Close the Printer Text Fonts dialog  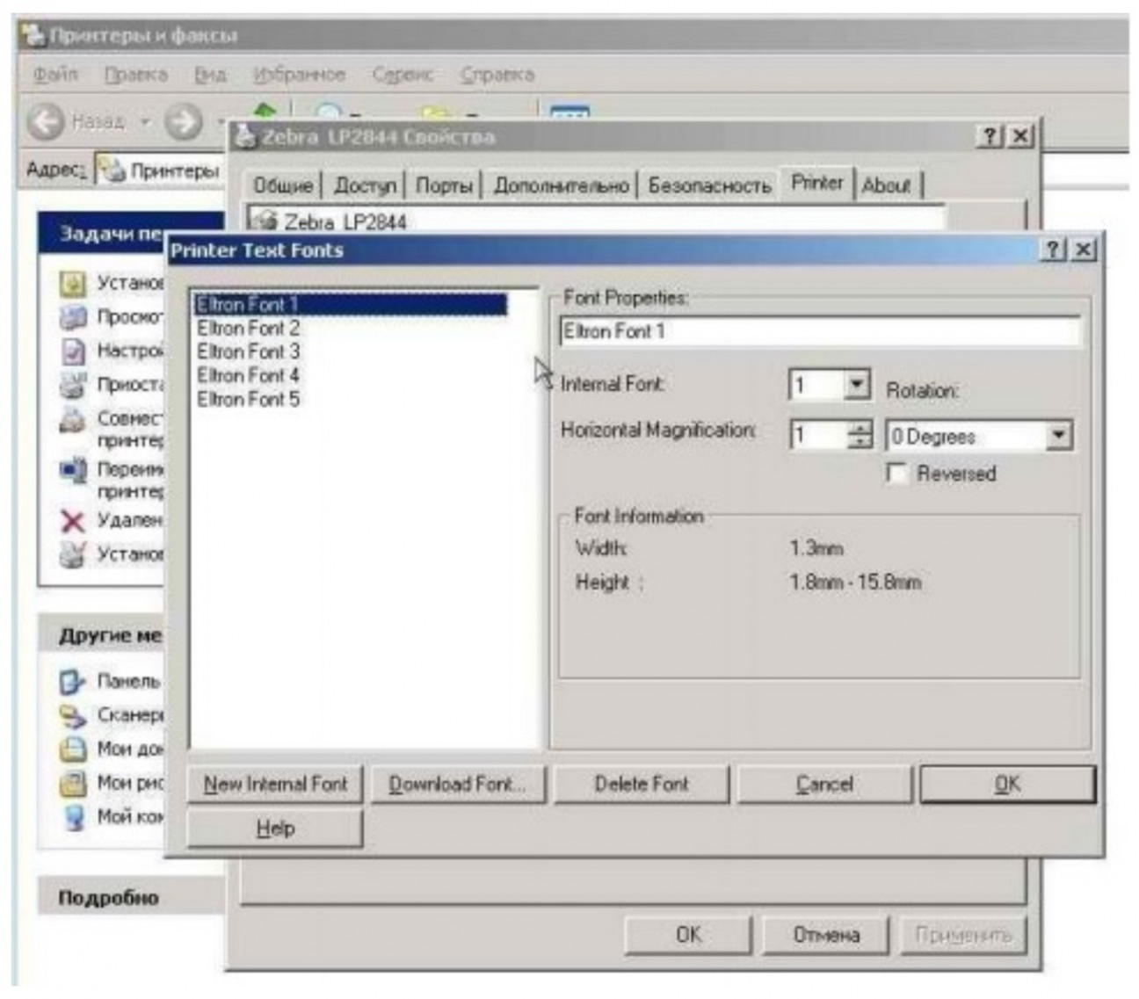(1084, 250)
